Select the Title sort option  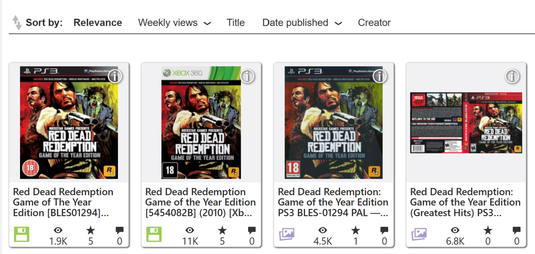point(236,23)
